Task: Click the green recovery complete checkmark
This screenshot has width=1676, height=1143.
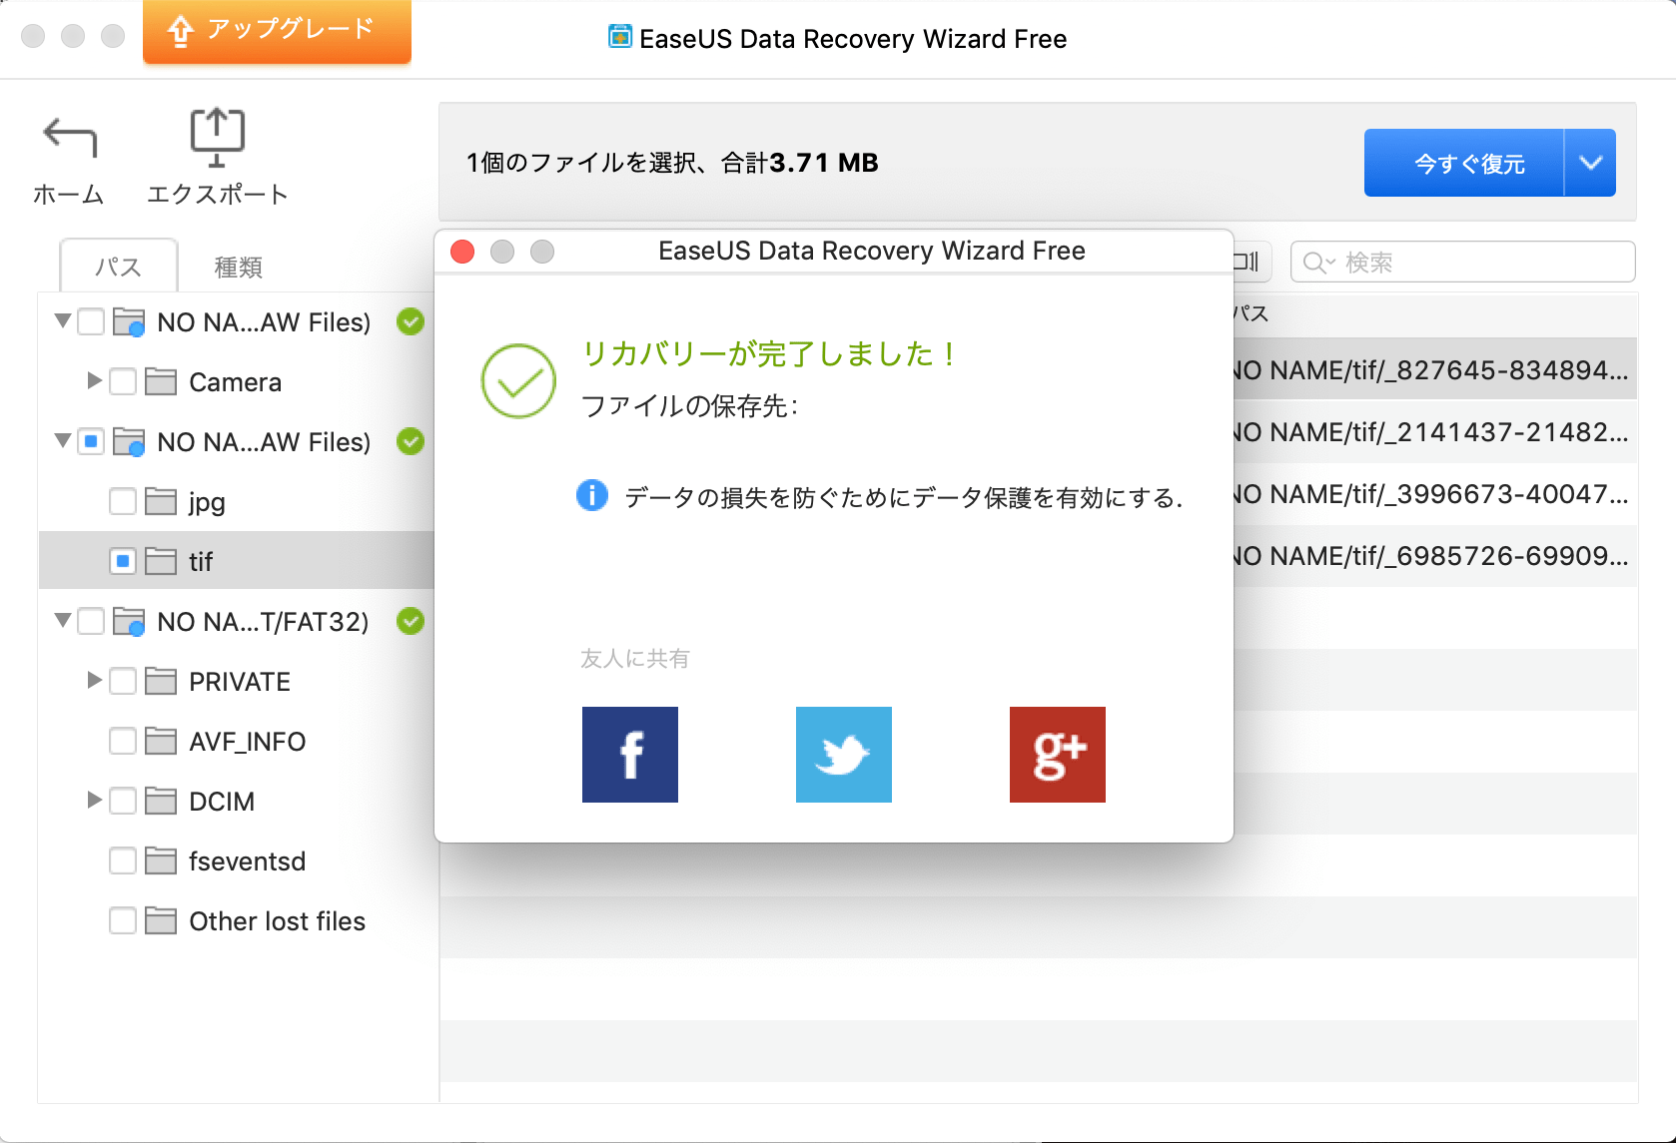Action: [518, 380]
